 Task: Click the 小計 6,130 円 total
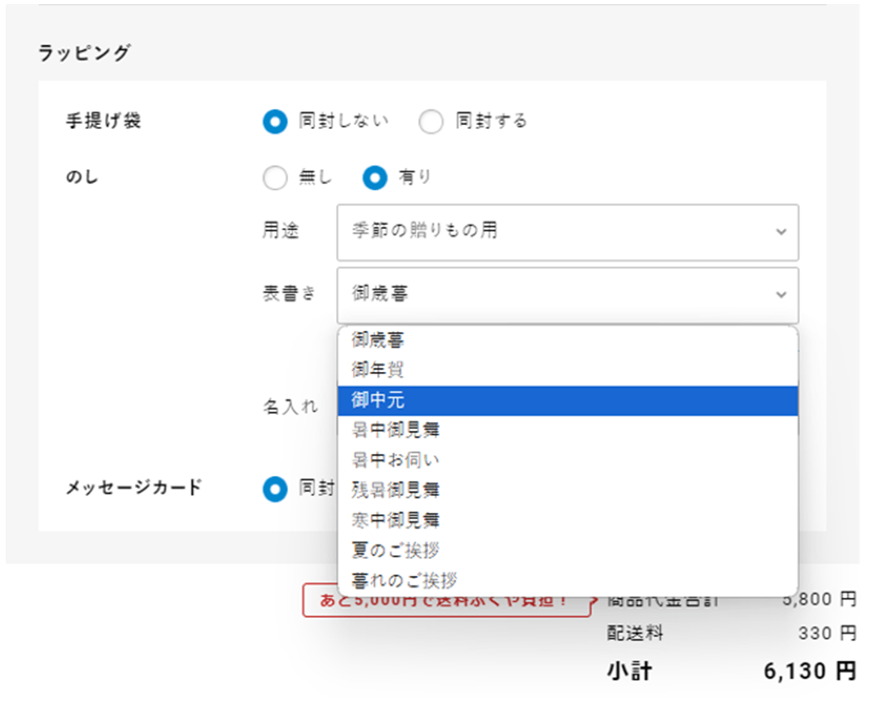tap(809, 671)
